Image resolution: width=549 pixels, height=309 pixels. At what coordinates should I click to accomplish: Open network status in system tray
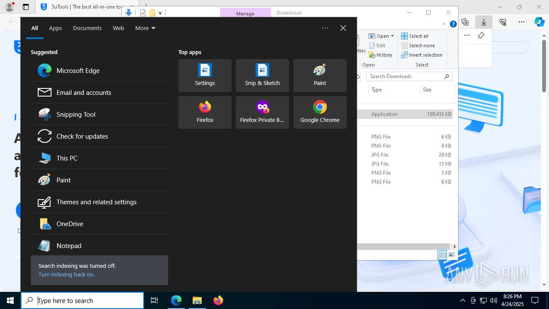pos(483,300)
